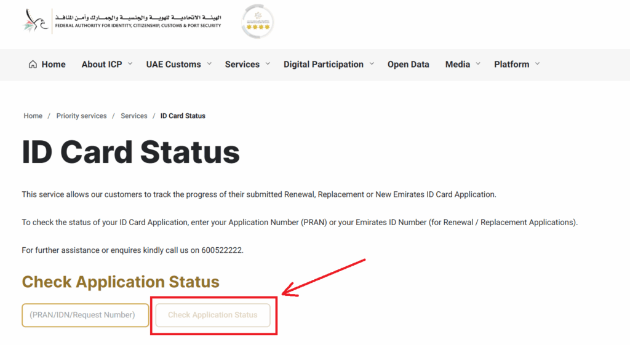Viewport: 630px width, 345px height.
Task: Click the phone number 600522222 text
Action: point(221,250)
